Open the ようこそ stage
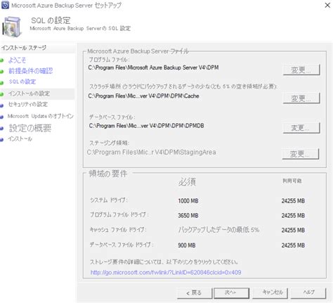The height and width of the screenshot is (303, 333). click(17, 60)
